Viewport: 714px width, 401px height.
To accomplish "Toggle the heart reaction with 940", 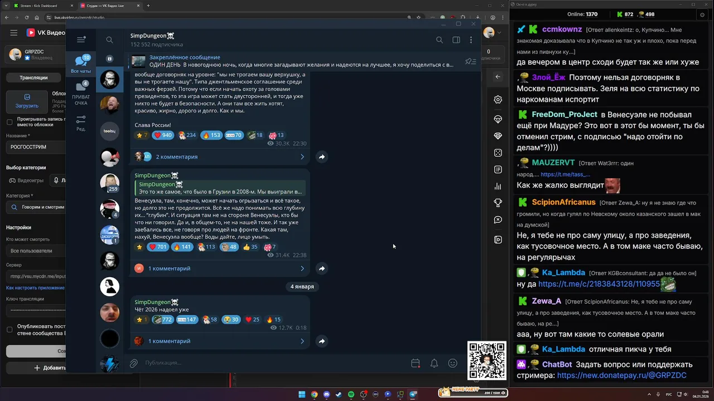I will (x=162, y=135).
